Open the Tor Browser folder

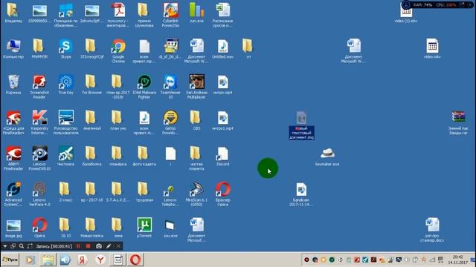[x=91, y=84]
